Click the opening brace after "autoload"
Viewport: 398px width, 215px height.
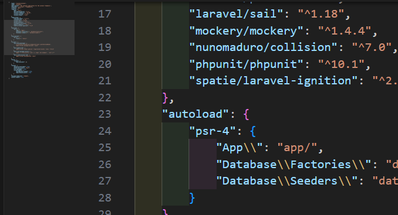[246, 114]
